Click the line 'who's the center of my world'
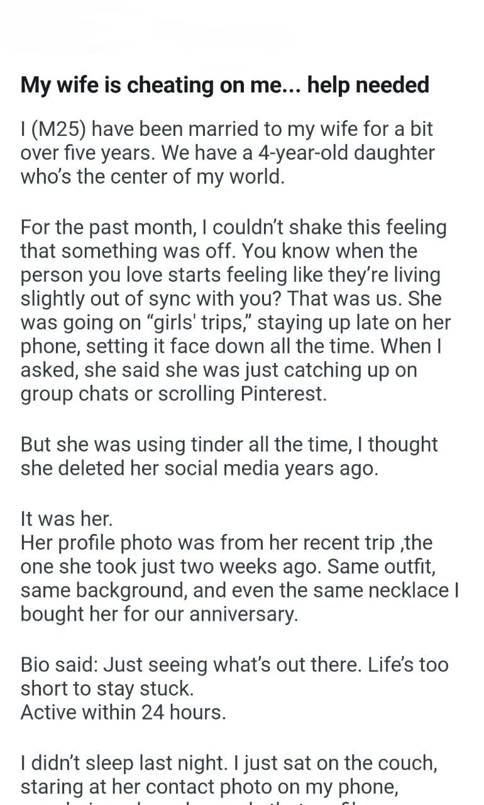Viewport: 484px width, 805px height. (x=153, y=176)
